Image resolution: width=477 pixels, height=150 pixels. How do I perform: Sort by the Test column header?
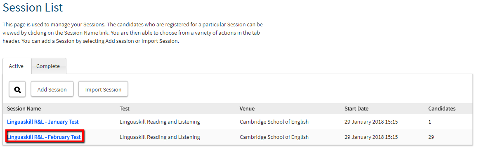point(125,108)
